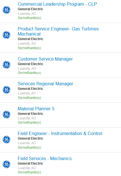Open Field Services - Mechanics job
The height and width of the screenshot is (176, 121).
(x=45, y=158)
